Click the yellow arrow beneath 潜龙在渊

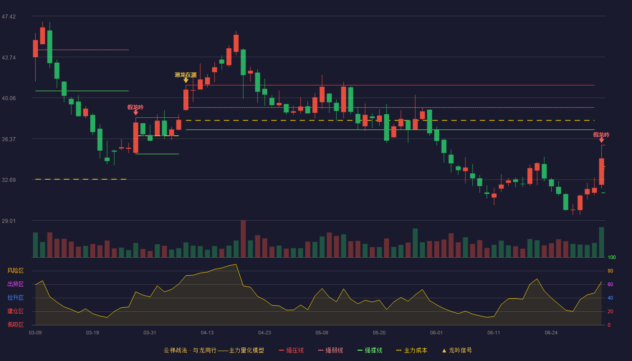[x=186, y=80]
